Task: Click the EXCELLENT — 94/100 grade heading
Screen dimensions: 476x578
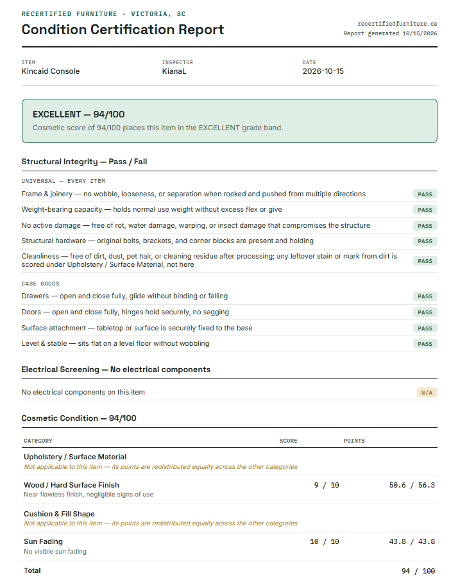Action: tap(78, 114)
